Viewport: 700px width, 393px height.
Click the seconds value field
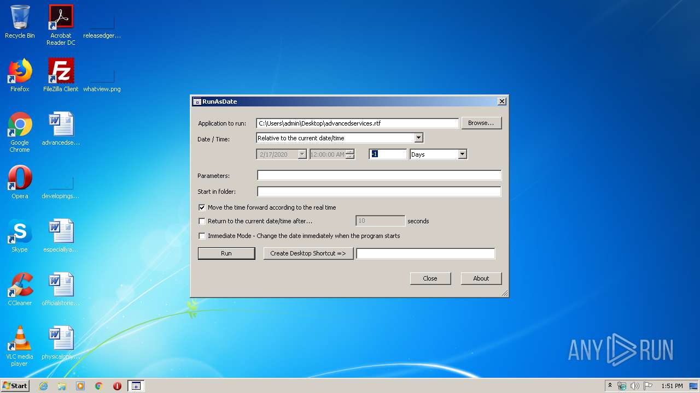[381, 221]
